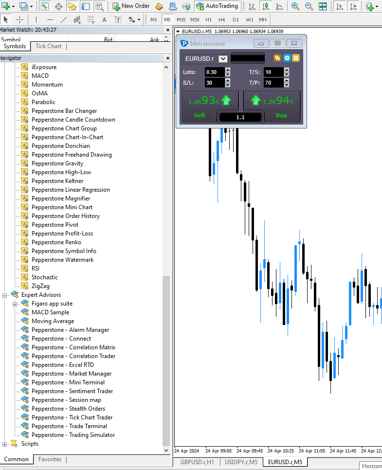Click the Mini terminal yellow four-dots icon
The width and height of the screenshot is (382, 470).
coord(296,58)
